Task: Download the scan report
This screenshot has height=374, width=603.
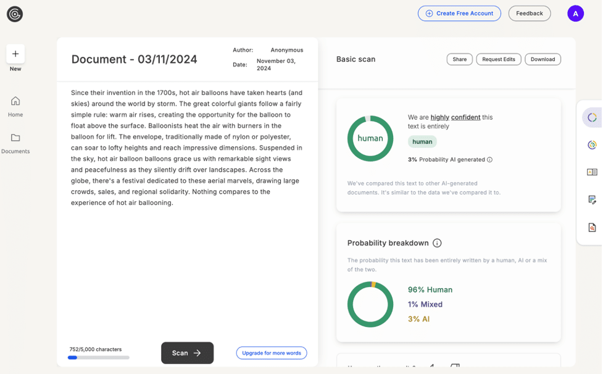Action: [543, 59]
